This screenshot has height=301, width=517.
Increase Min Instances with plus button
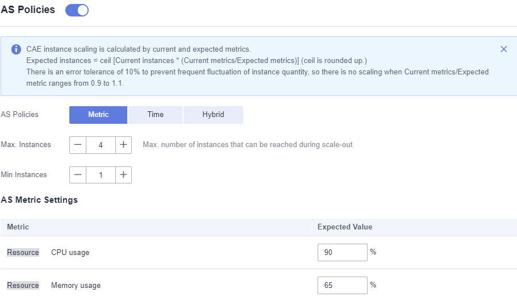(123, 175)
